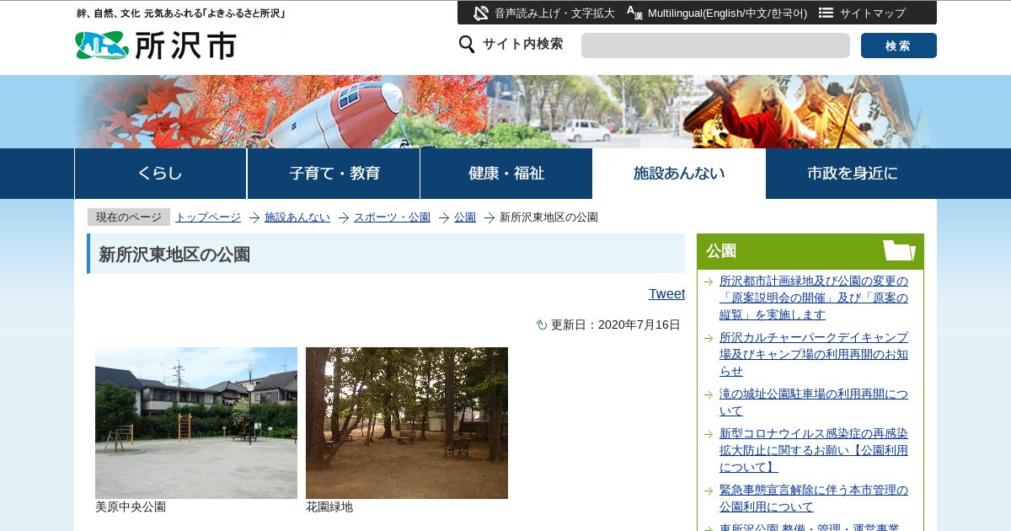Click the sitemap list icon
The width and height of the screenshot is (1011, 531).
[826, 13]
